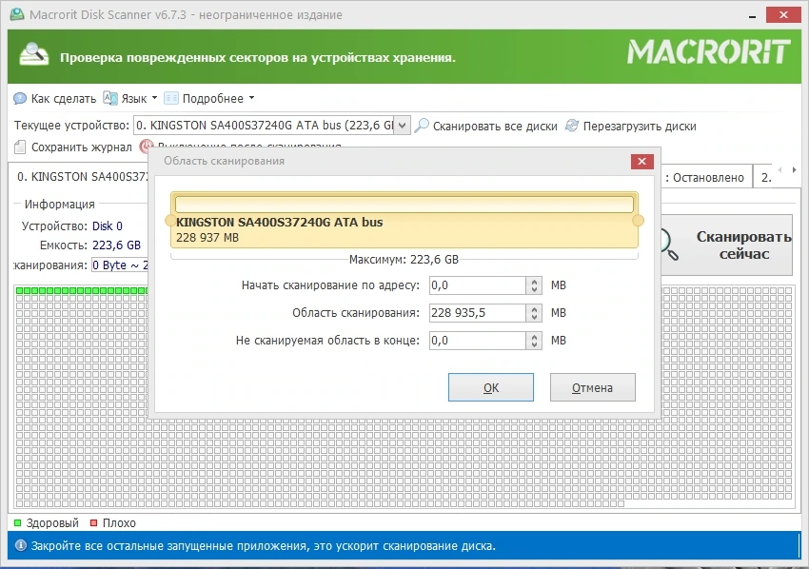Click the 'Сканировать все диски' label
Screen dimensions: 809x569
495,126
